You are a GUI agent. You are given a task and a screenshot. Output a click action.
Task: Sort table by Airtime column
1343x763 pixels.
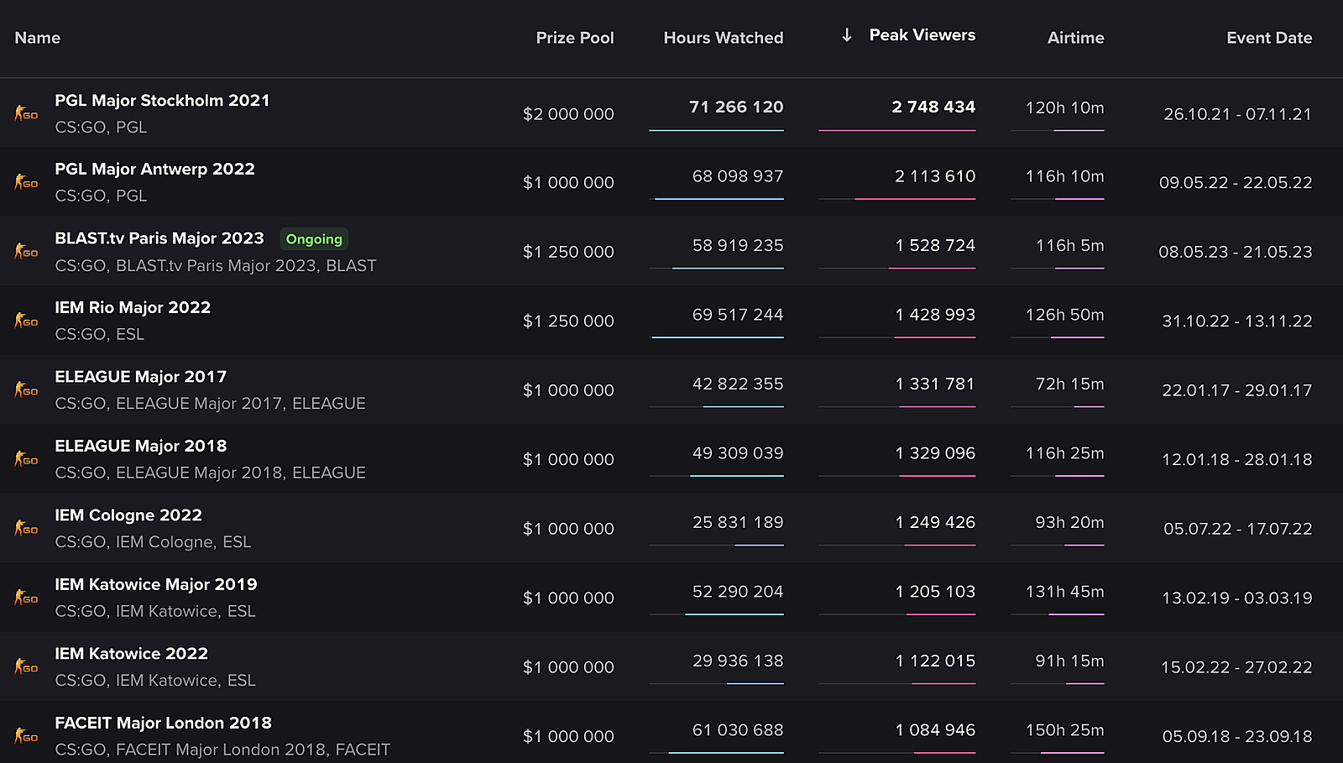click(x=1076, y=38)
